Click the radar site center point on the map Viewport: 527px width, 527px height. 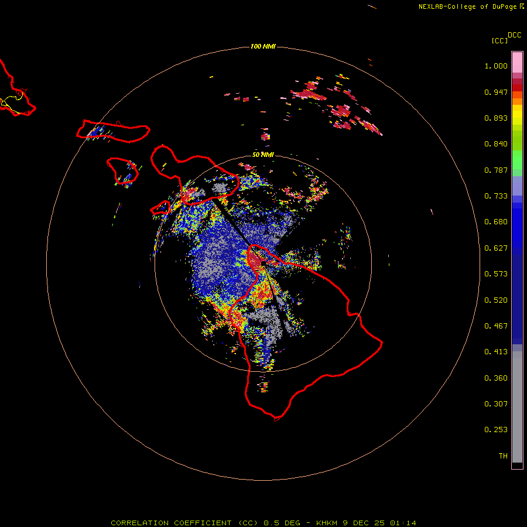(x=263, y=263)
